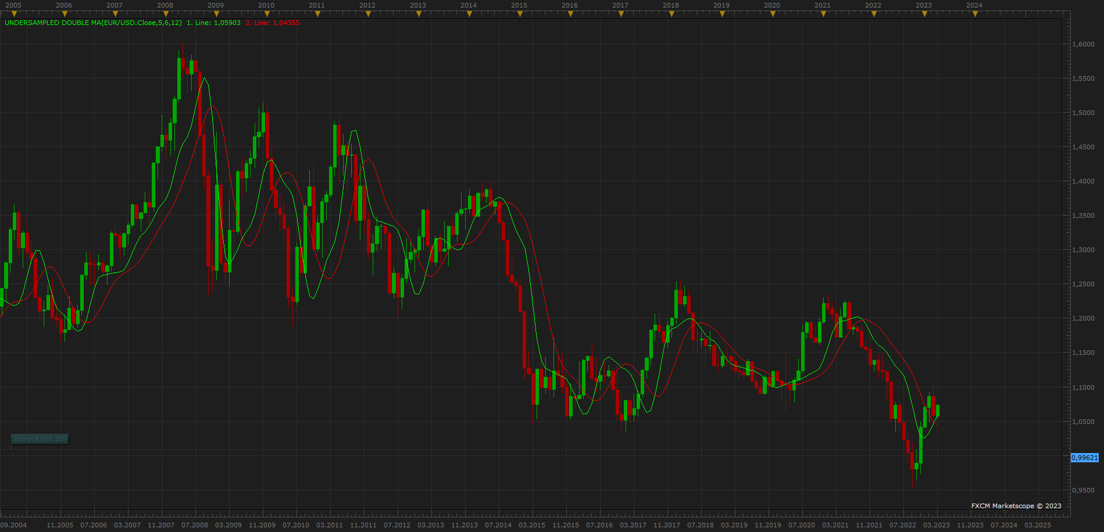Click the 2017 year marker triangle
The image size is (1104, 532).
pos(621,14)
